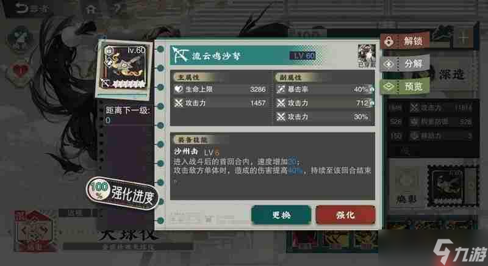Image resolution: width=488 pixels, height=266 pixels.
Task: Click the red heart icon on left
Action: pyautogui.click(x=20, y=72)
